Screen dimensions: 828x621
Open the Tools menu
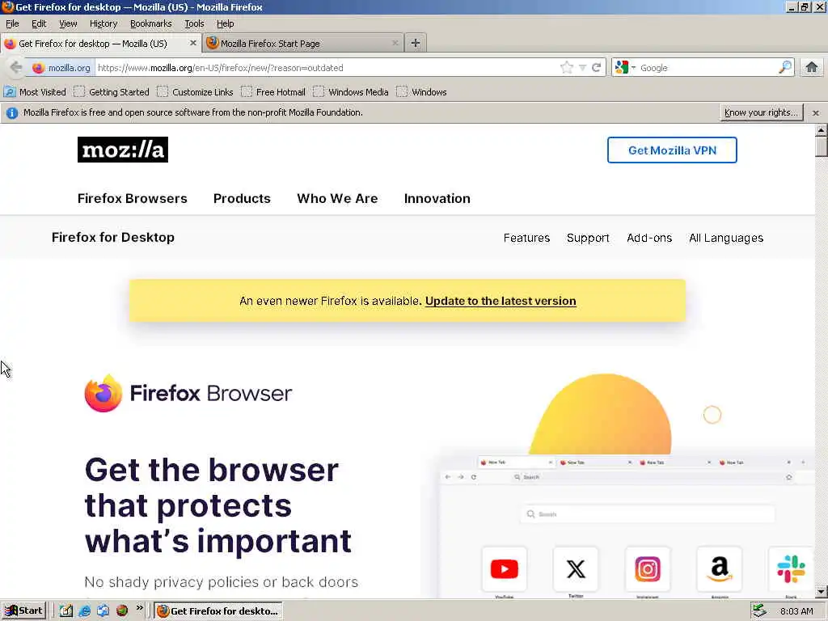tap(194, 23)
